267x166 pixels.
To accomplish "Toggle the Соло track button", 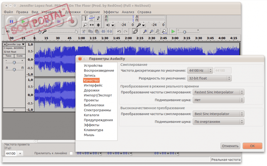I will tap(20, 56).
